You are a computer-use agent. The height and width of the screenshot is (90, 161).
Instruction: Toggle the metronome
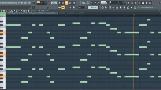[x=59, y=3]
